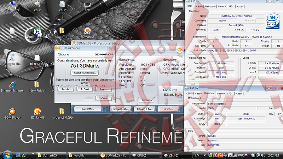Click the EN language indicator
This screenshot has width=283, height=159.
click(x=197, y=155)
